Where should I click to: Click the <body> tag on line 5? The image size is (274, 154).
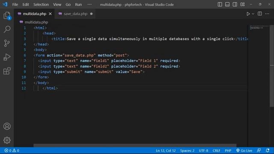pyautogui.click(x=40, y=50)
